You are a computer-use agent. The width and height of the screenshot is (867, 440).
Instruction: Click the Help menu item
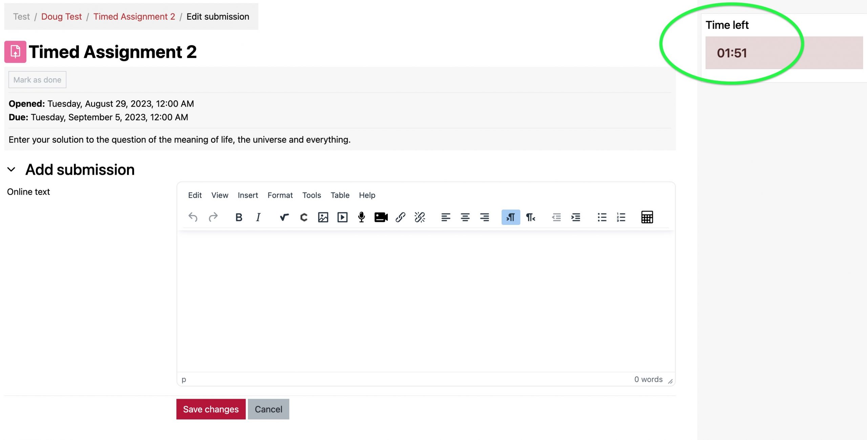(x=367, y=195)
